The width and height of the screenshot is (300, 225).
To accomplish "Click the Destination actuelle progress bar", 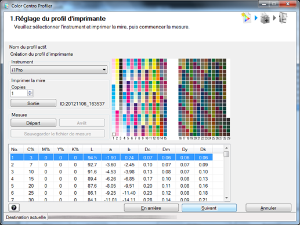I will pyautogui.click(x=112, y=217).
